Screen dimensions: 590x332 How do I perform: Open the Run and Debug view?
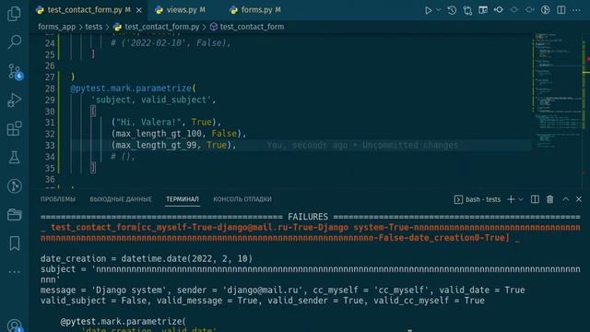click(15, 101)
